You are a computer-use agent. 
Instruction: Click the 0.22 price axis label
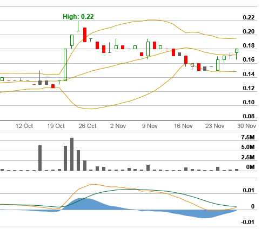[249, 17]
